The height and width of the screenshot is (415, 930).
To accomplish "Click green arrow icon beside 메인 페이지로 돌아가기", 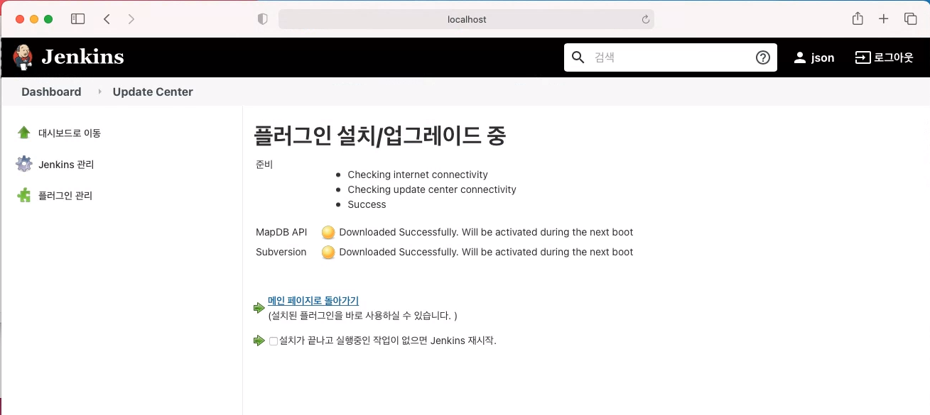I will coord(259,307).
